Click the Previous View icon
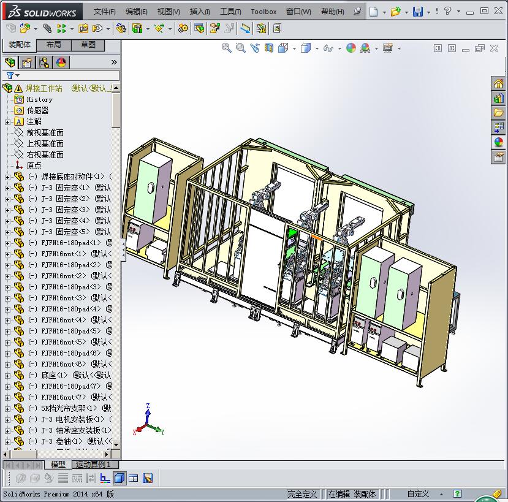 (x=255, y=48)
